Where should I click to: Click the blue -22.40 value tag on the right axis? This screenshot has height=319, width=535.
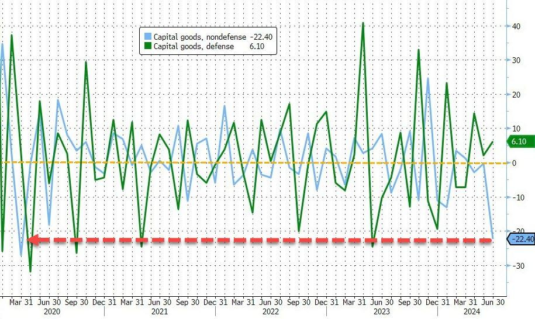(520, 239)
